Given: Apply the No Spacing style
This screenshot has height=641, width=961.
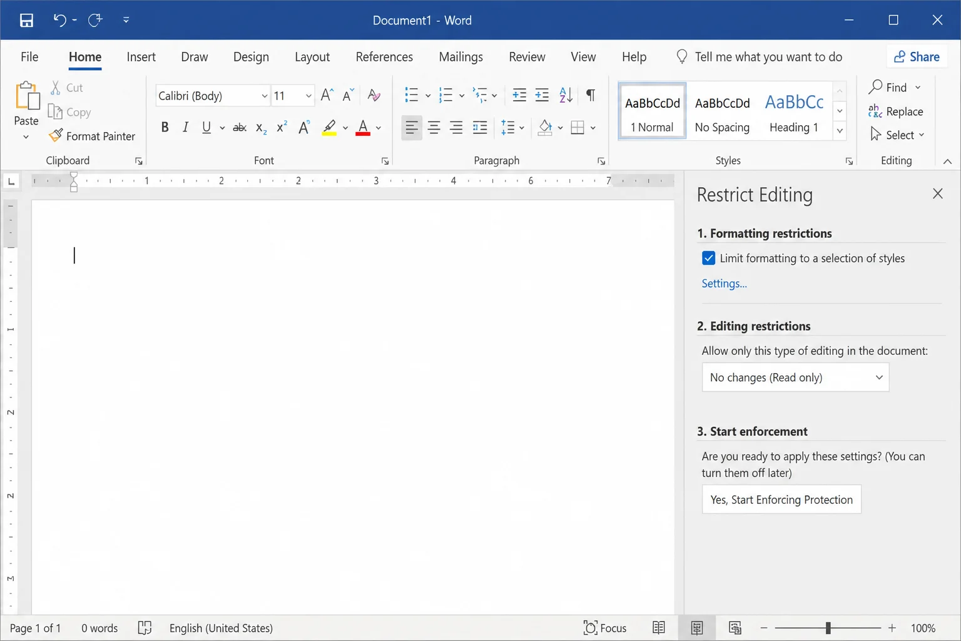Looking at the screenshot, I should click(722, 111).
